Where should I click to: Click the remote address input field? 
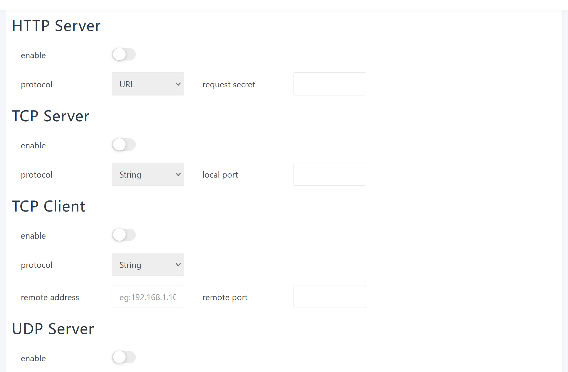click(x=148, y=297)
